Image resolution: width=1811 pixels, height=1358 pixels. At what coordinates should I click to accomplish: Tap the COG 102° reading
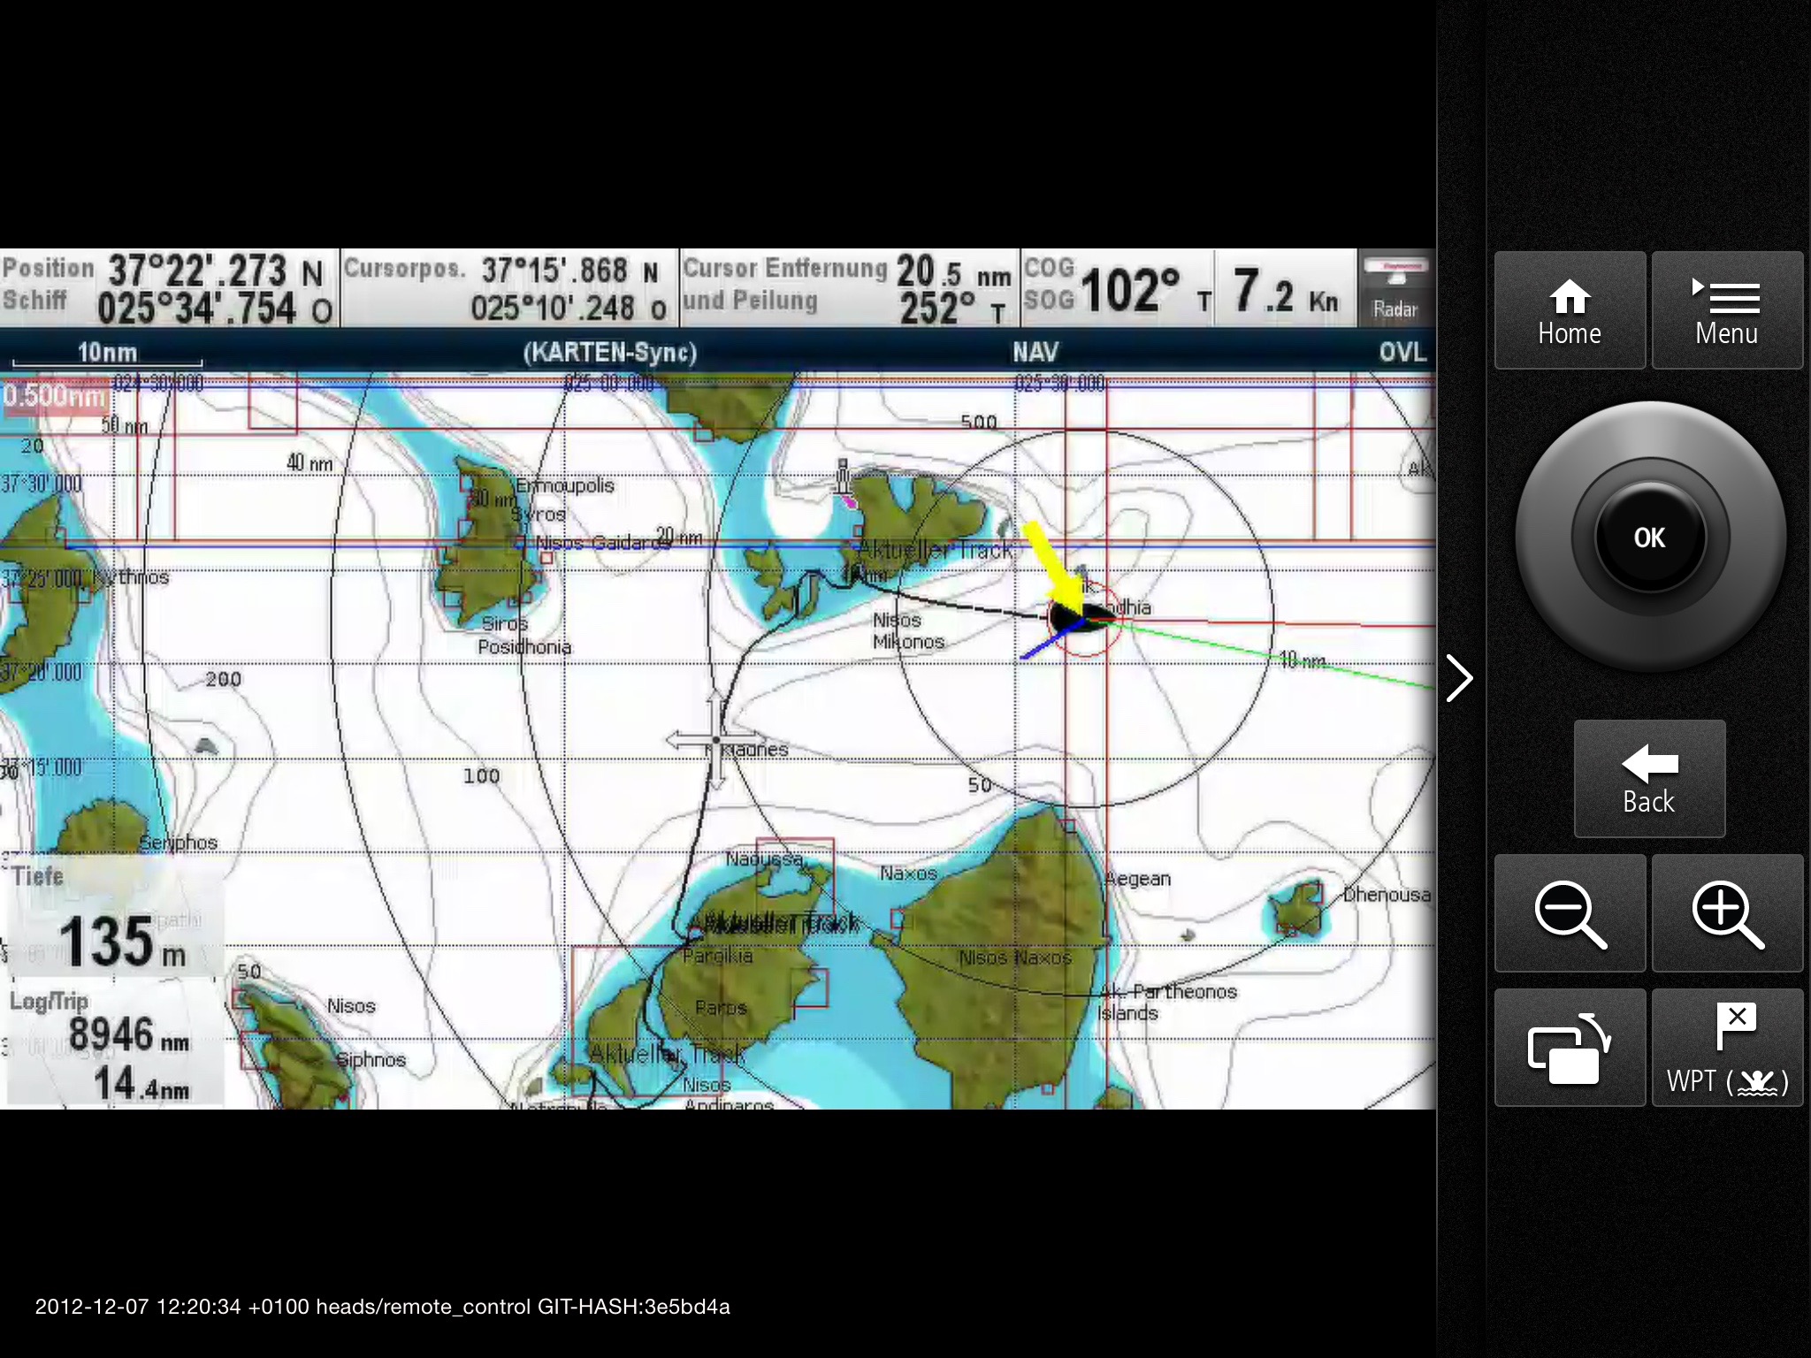tap(1119, 288)
